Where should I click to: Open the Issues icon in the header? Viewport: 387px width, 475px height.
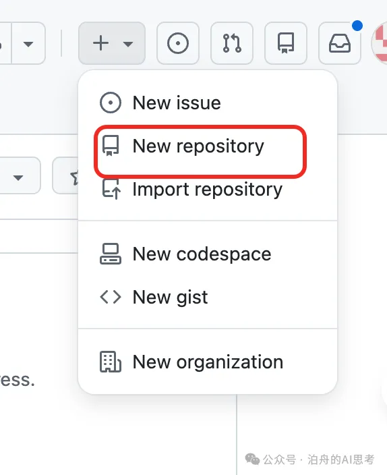pyautogui.click(x=178, y=43)
